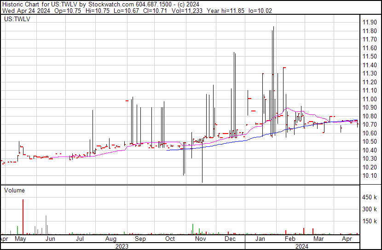Click the Cl=10.71 closing value
The width and height of the screenshot is (382, 250).
pos(155,11)
